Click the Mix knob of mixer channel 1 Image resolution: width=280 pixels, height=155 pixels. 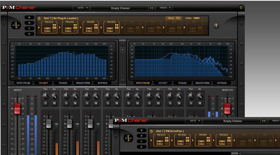(54, 96)
